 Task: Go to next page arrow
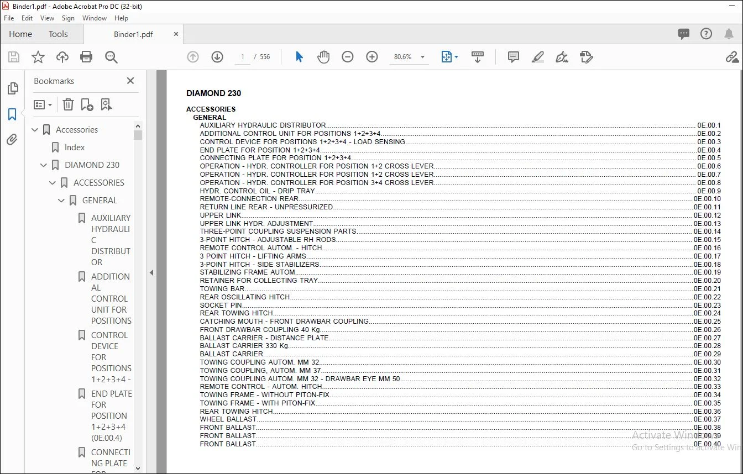(217, 57)
